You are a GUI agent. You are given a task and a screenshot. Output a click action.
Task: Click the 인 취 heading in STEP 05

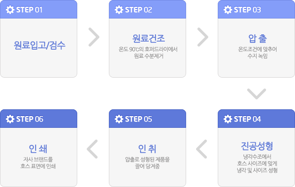147,149
